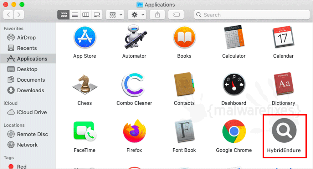The width and height of the screenshot is (313, 169).
Task: Select the Firefox app icon
Action: click(135, 131)
